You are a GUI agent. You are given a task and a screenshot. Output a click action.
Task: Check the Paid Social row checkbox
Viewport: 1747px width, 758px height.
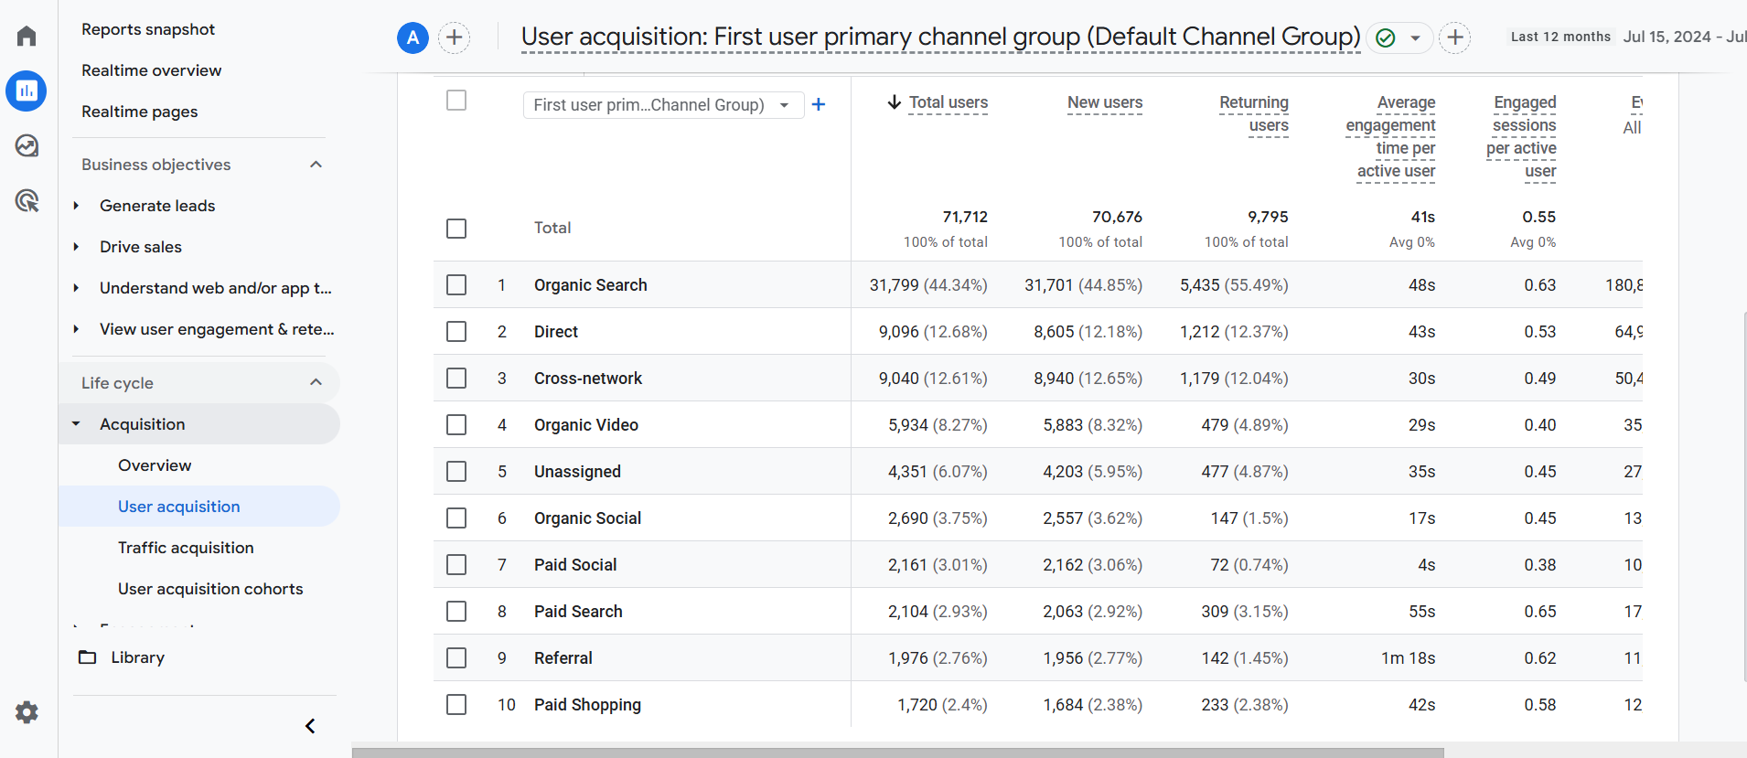click(456, 565)
